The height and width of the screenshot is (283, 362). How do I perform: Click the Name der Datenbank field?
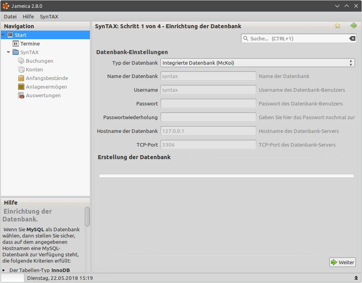click(208, 76)
